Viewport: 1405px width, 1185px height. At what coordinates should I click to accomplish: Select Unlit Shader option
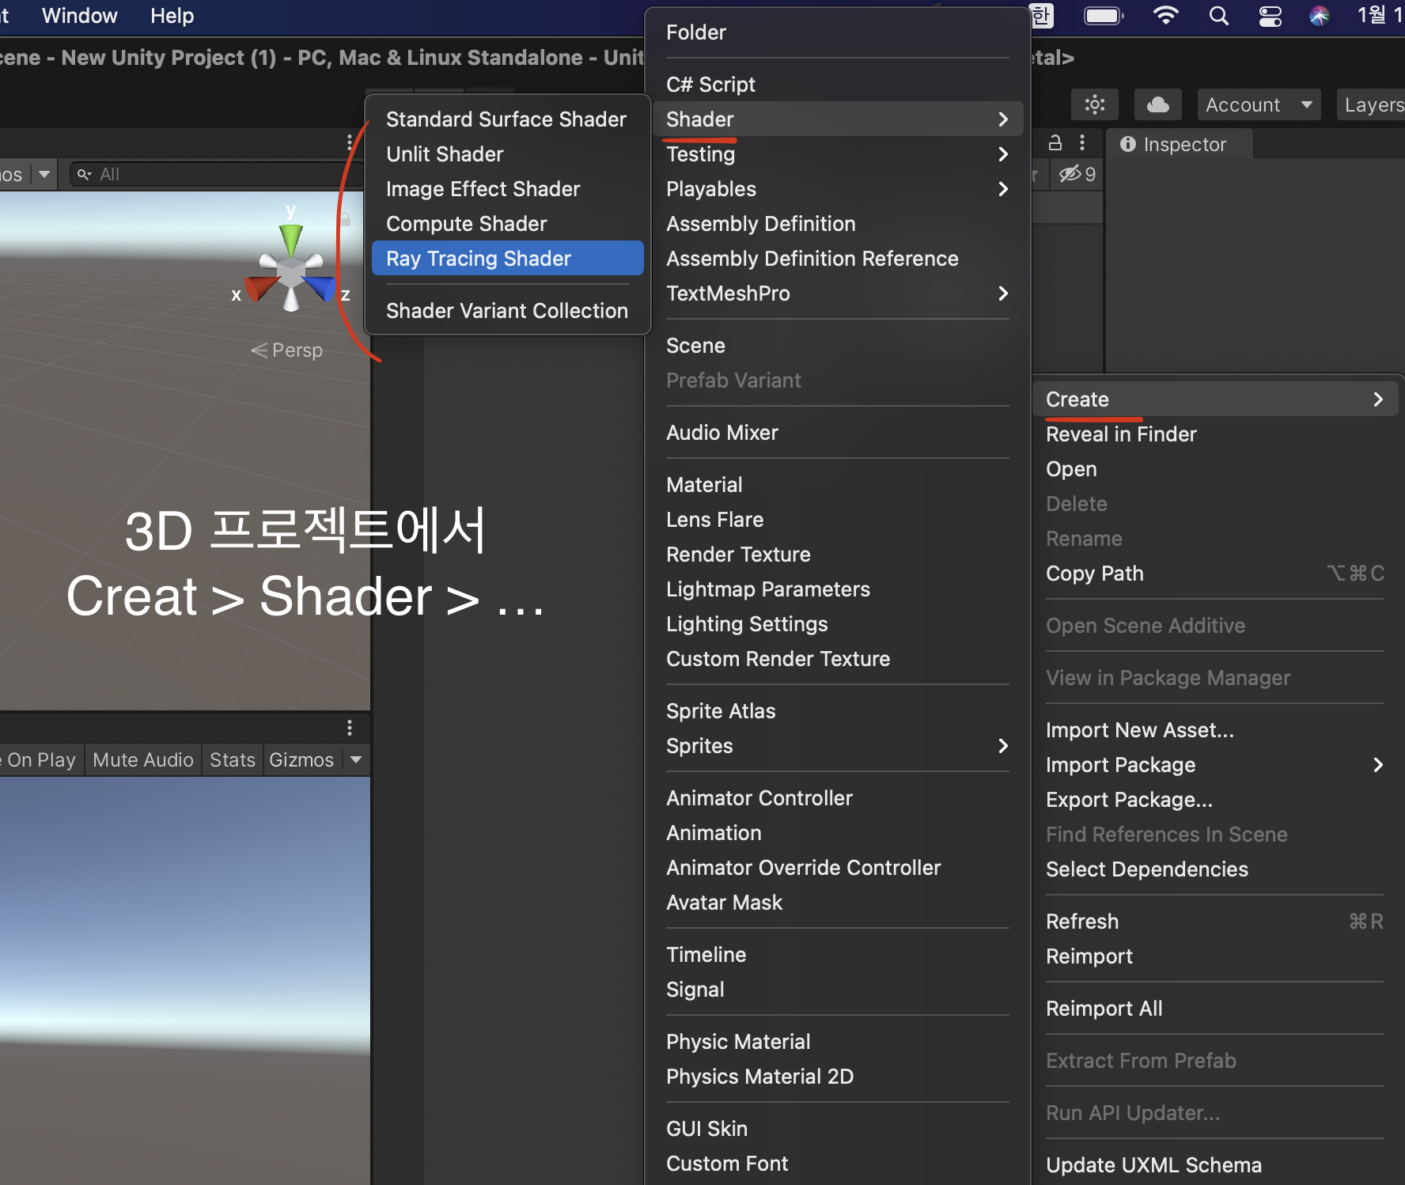click(508, 154)
